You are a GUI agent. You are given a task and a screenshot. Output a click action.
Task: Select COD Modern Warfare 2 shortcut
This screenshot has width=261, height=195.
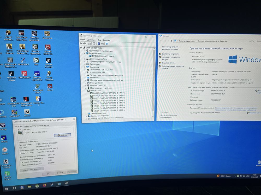(23, 49)
